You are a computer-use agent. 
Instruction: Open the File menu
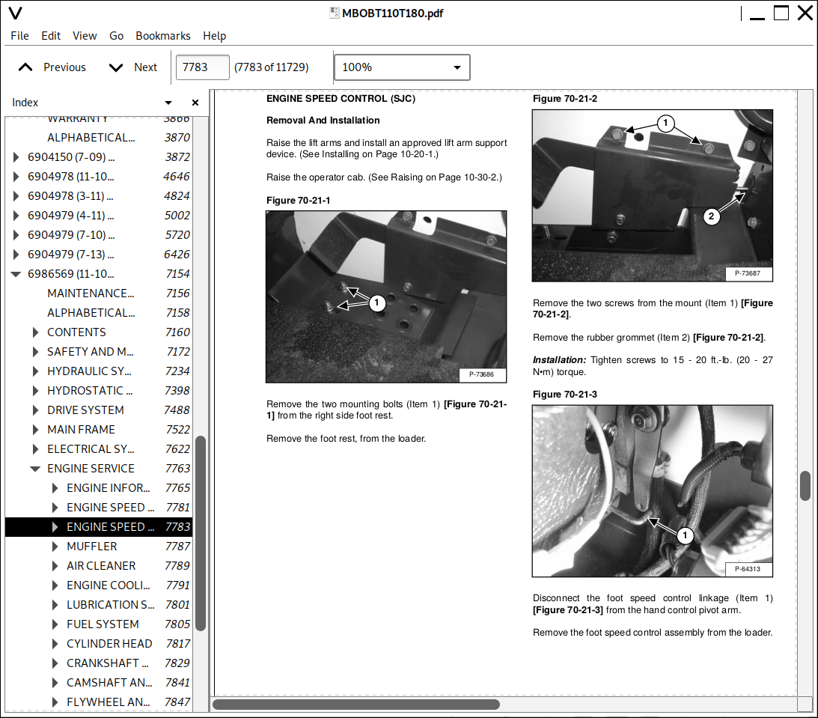(x=19, y=36)
